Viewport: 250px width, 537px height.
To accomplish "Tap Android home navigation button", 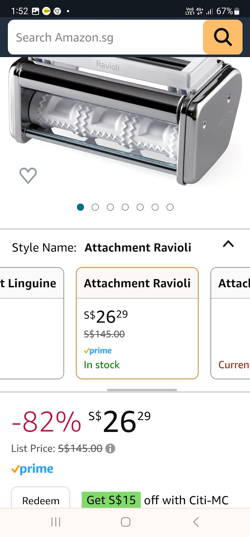I will (125, 522).
